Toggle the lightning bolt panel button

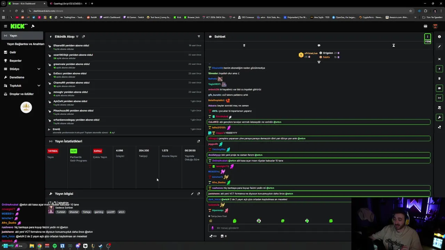[439, 69]
